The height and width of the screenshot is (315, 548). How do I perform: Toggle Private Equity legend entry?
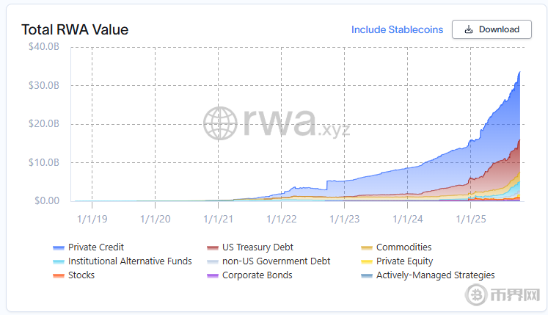404,261
